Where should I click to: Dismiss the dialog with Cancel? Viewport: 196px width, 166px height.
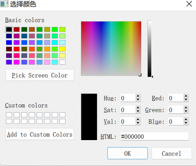pos(172,153)
